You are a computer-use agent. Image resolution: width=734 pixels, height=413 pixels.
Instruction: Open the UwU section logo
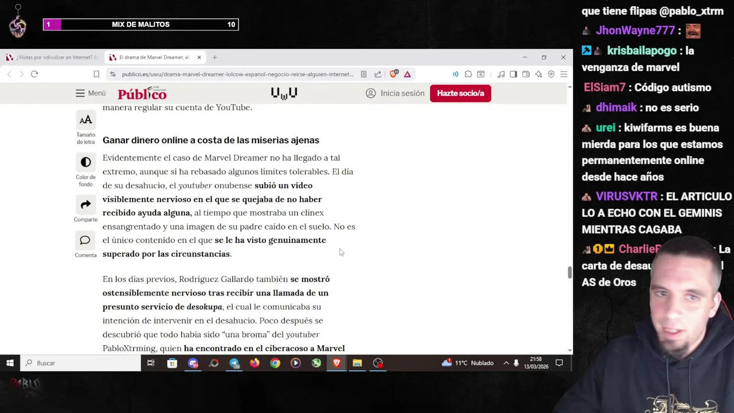(284, 93)
